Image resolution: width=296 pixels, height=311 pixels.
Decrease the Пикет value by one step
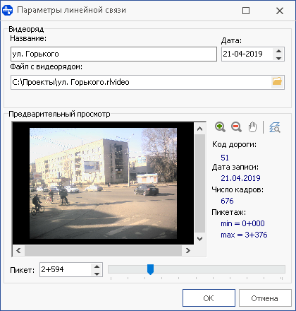pos(97,274)
